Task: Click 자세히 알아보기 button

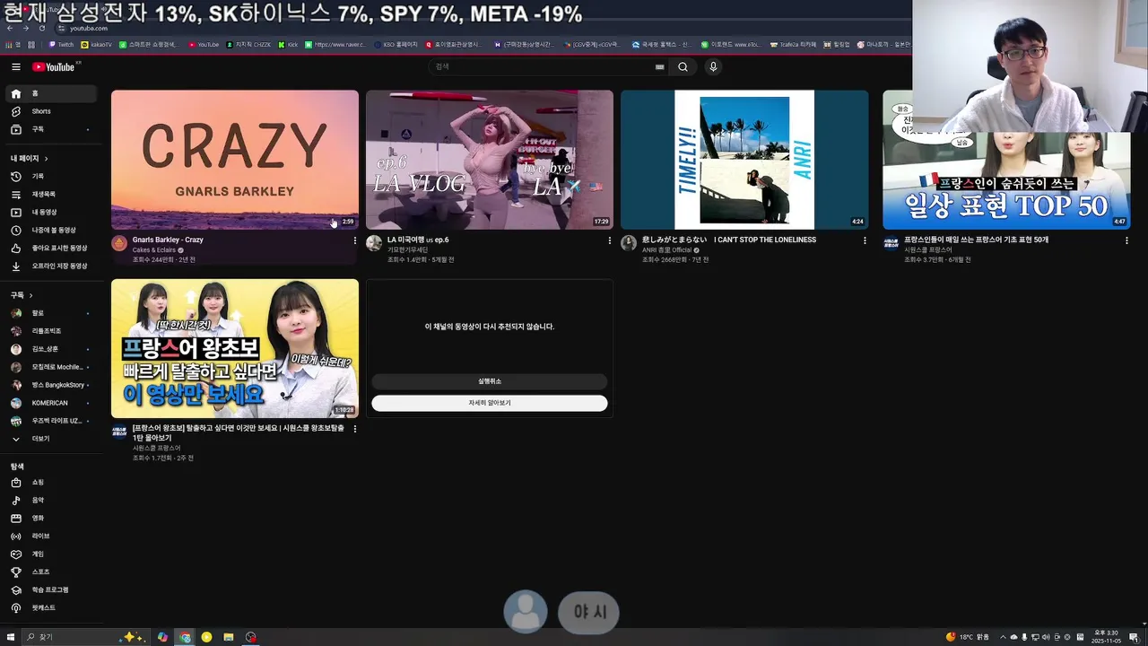Action: tap(490, 403)
